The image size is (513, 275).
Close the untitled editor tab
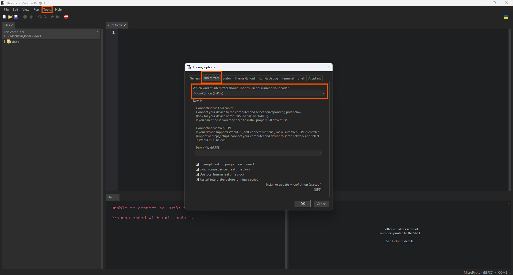pyautogui.click(x=125, y=25)
